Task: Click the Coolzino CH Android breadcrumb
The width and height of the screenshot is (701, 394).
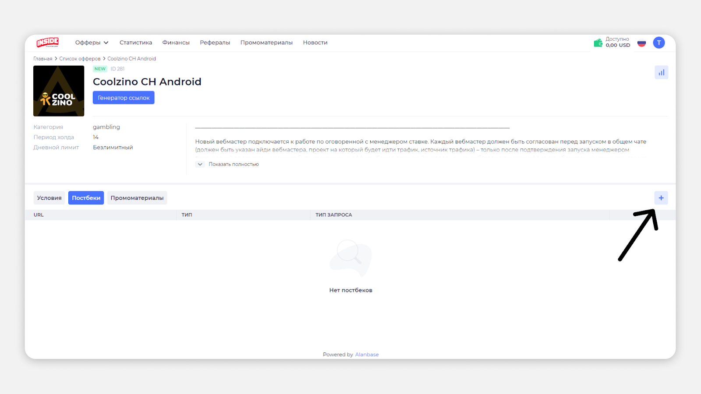Action: [132, 59]
